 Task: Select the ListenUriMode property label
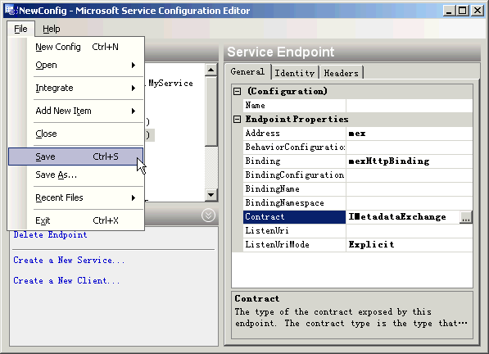(294, 244)
